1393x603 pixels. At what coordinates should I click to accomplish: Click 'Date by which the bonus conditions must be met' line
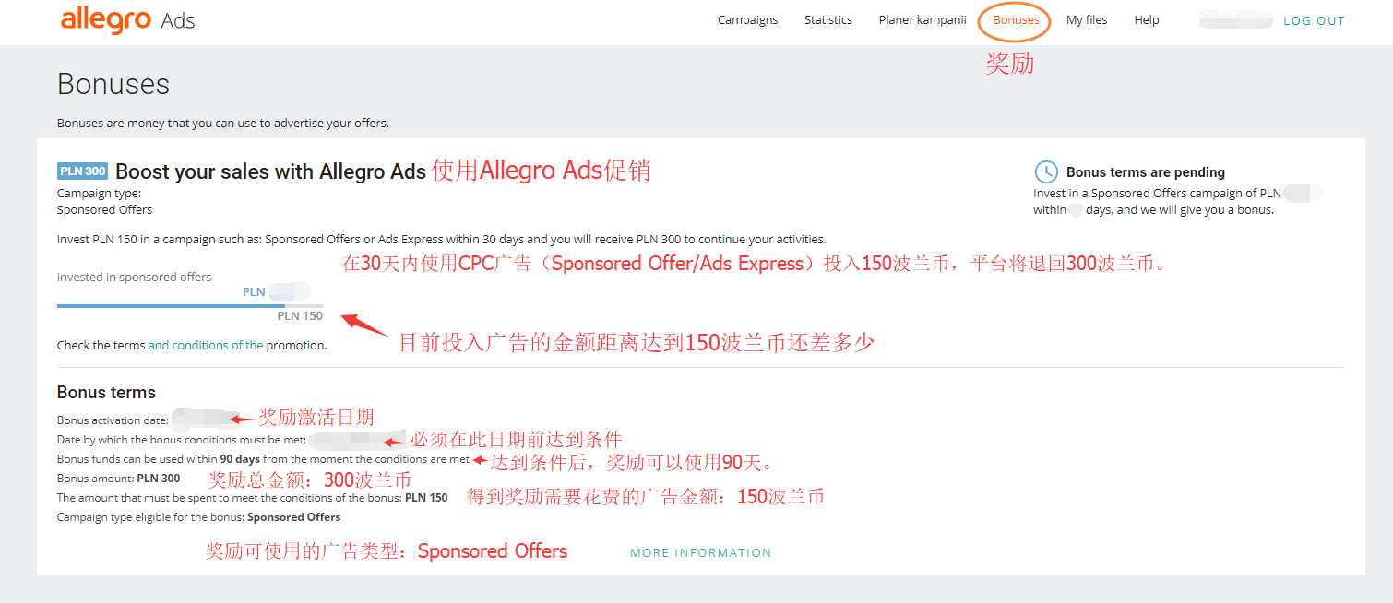[181, 440]
